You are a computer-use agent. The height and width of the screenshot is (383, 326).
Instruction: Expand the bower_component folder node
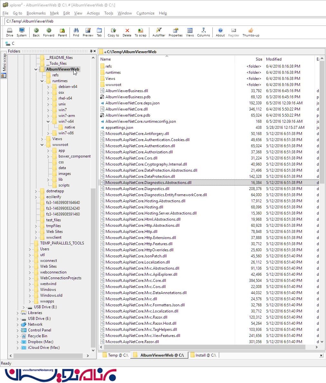[x=48, y=156]
